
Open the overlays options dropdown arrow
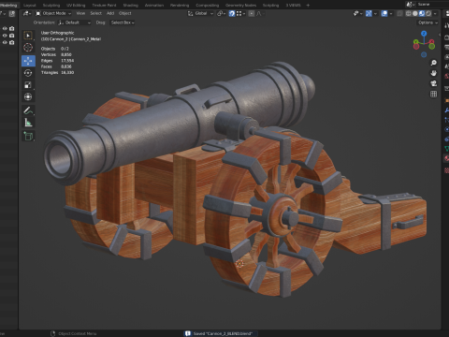391,13
